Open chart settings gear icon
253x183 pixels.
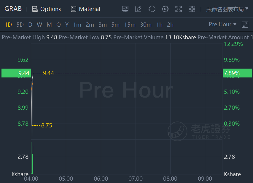coord(165,9)
